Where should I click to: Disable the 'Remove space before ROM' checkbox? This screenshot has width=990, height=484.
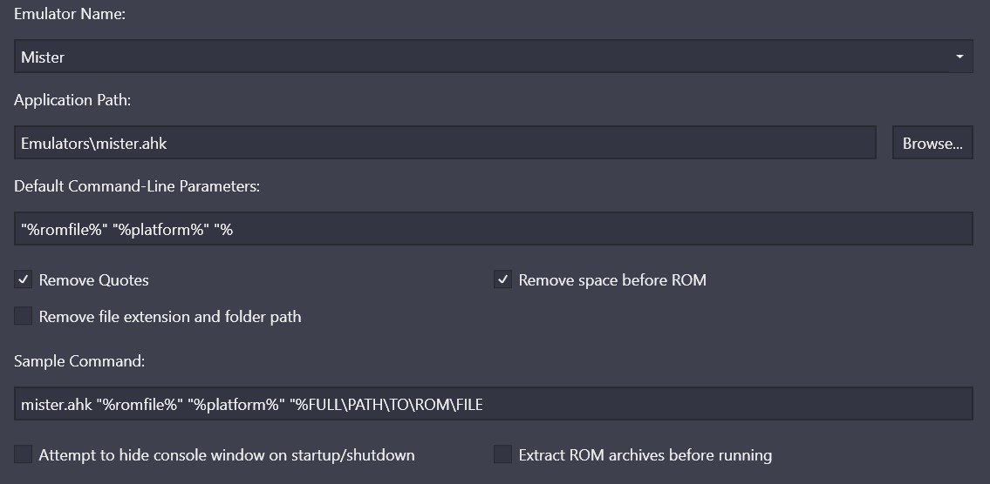[x=502, y=279]
